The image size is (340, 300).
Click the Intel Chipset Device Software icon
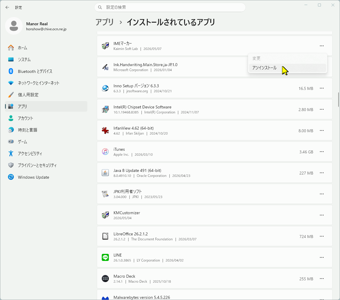tap(105, 109)
